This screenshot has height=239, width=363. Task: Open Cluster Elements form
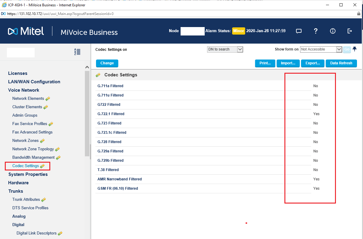(x=27, y=107)
